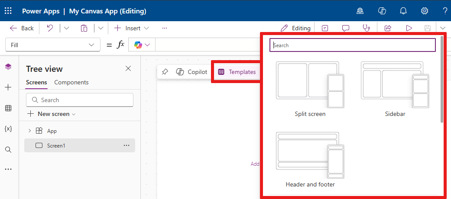The height and width of the screenshot is (199, 451).
Task: Pin the floating canvas toolbar
Action: (165, 72)
